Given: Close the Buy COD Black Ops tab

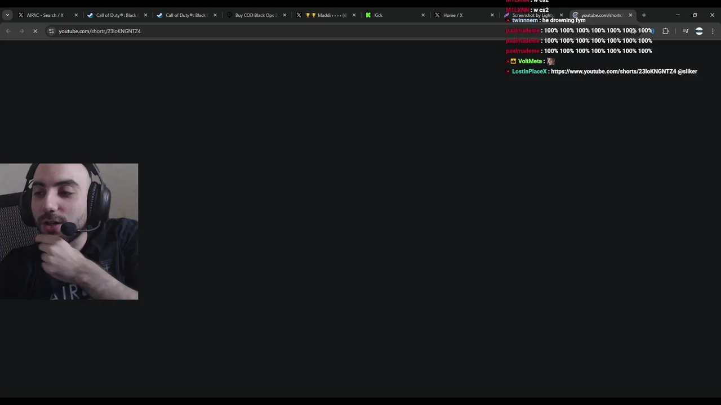Looking at the screenshot, I should click(284, 15).
